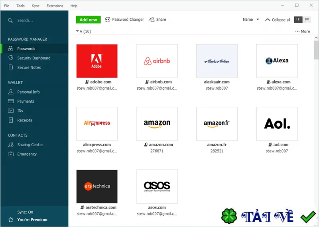Click scrollbar up arrow

point(316,37)
